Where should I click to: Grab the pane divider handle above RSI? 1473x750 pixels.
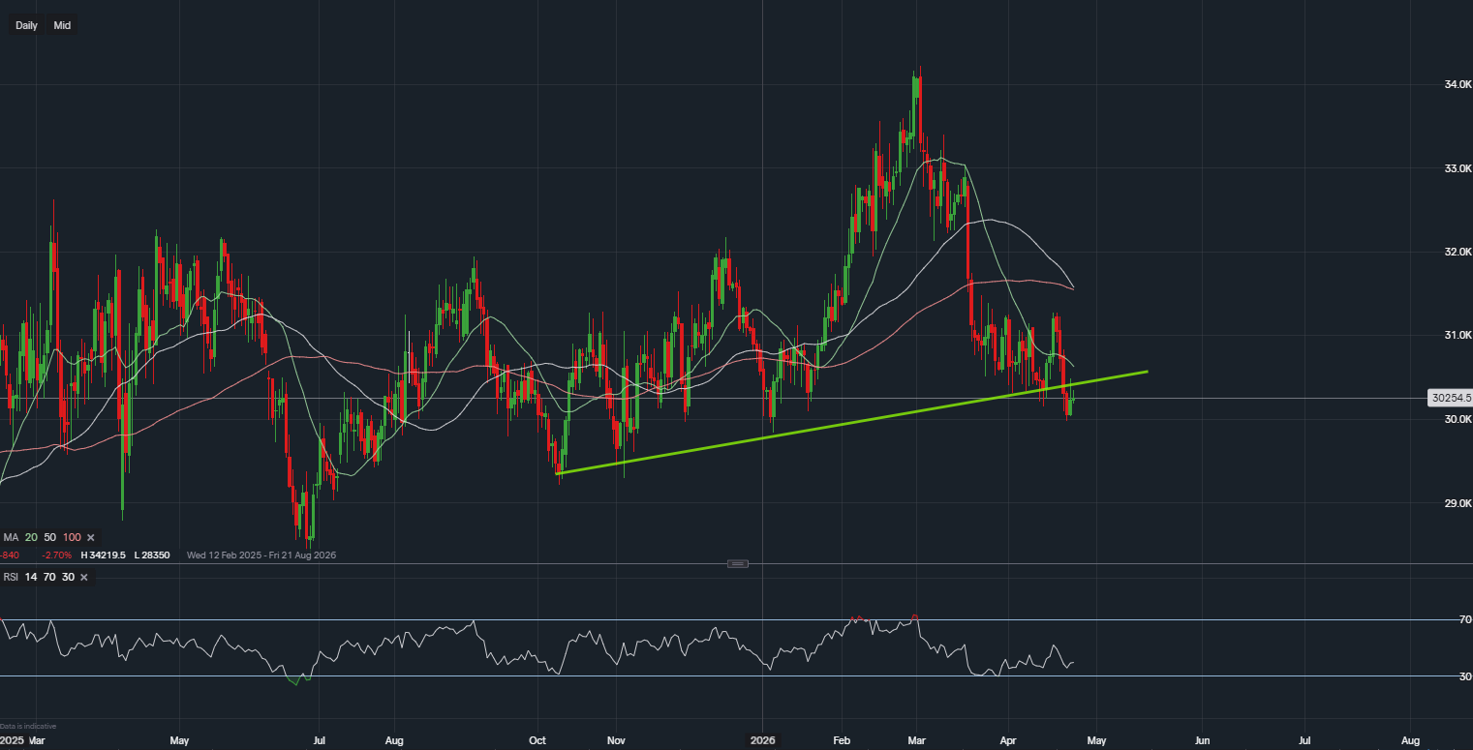(x=737, y=563)
